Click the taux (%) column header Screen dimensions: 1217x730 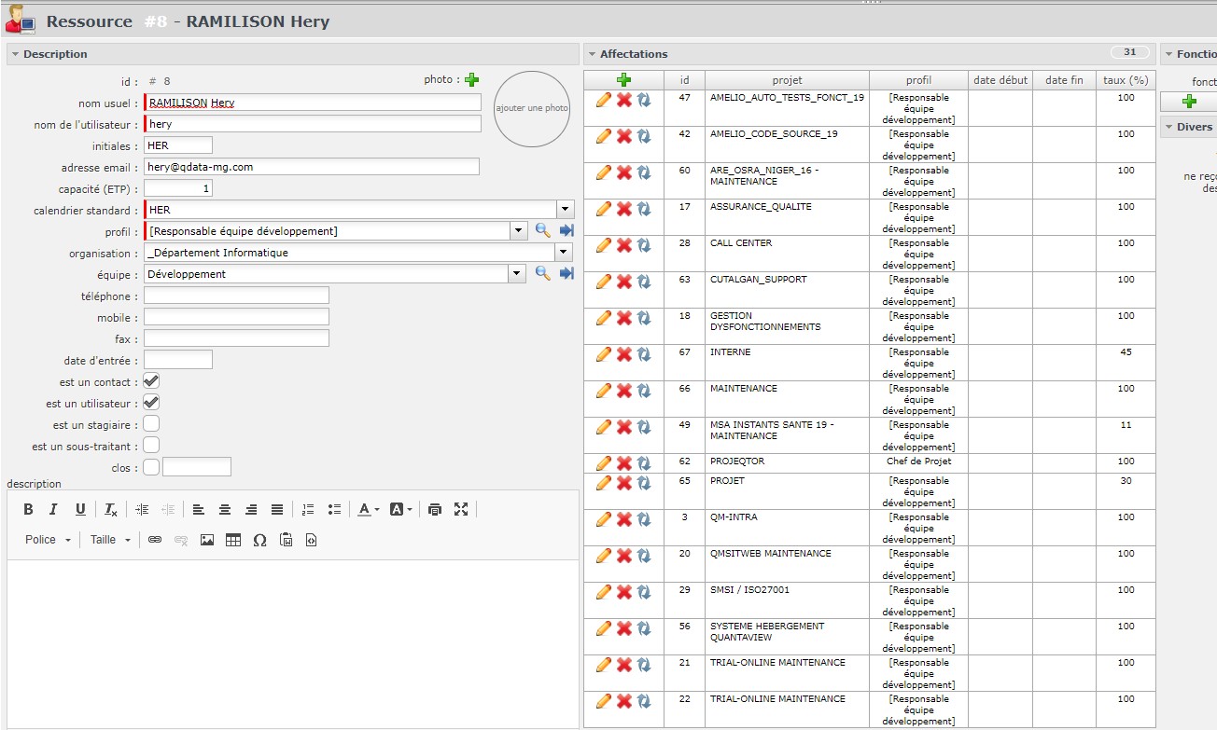coord(1126,80)
